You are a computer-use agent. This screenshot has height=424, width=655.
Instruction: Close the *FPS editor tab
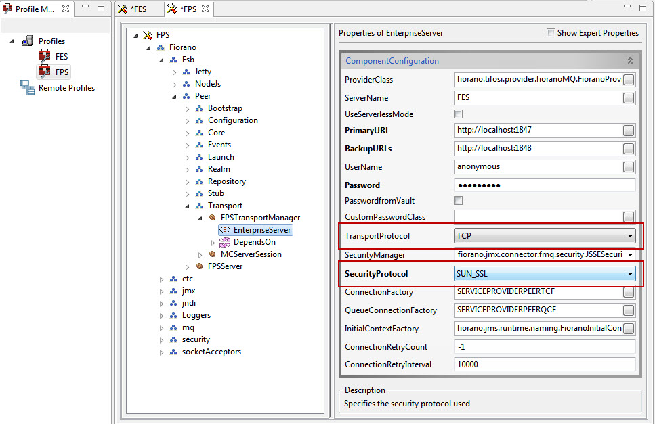click(205, 9)
